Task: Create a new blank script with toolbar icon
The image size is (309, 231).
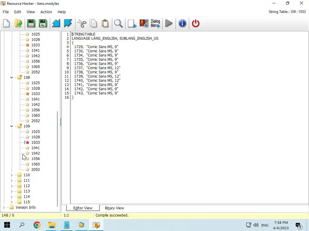Action: pos(6,23)
